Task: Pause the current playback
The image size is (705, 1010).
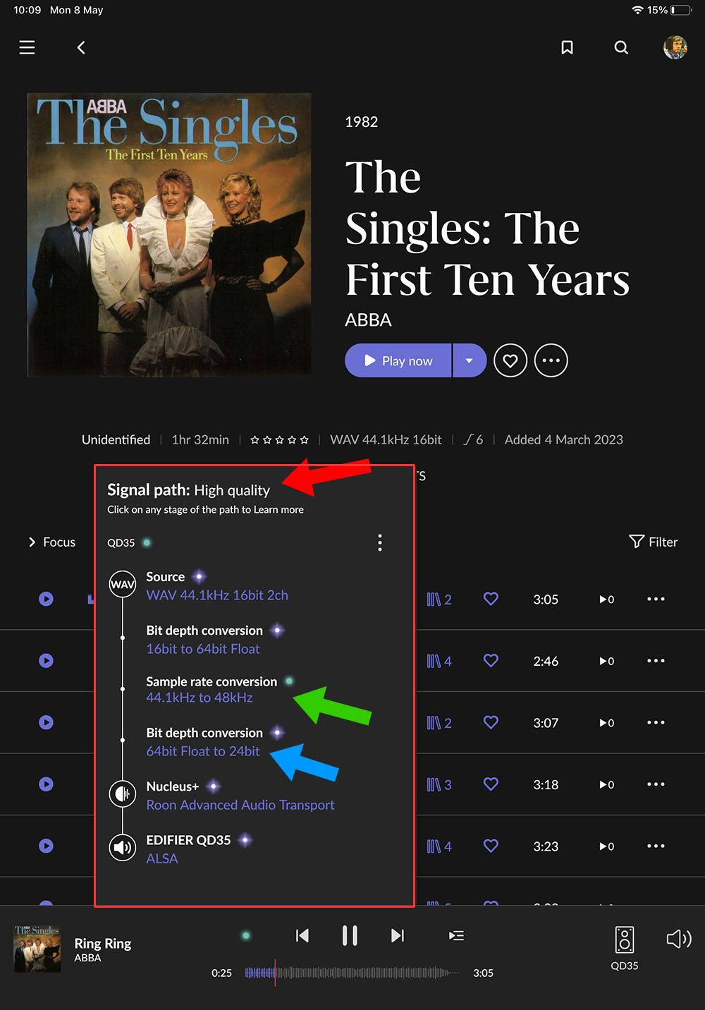Action: 350,936
